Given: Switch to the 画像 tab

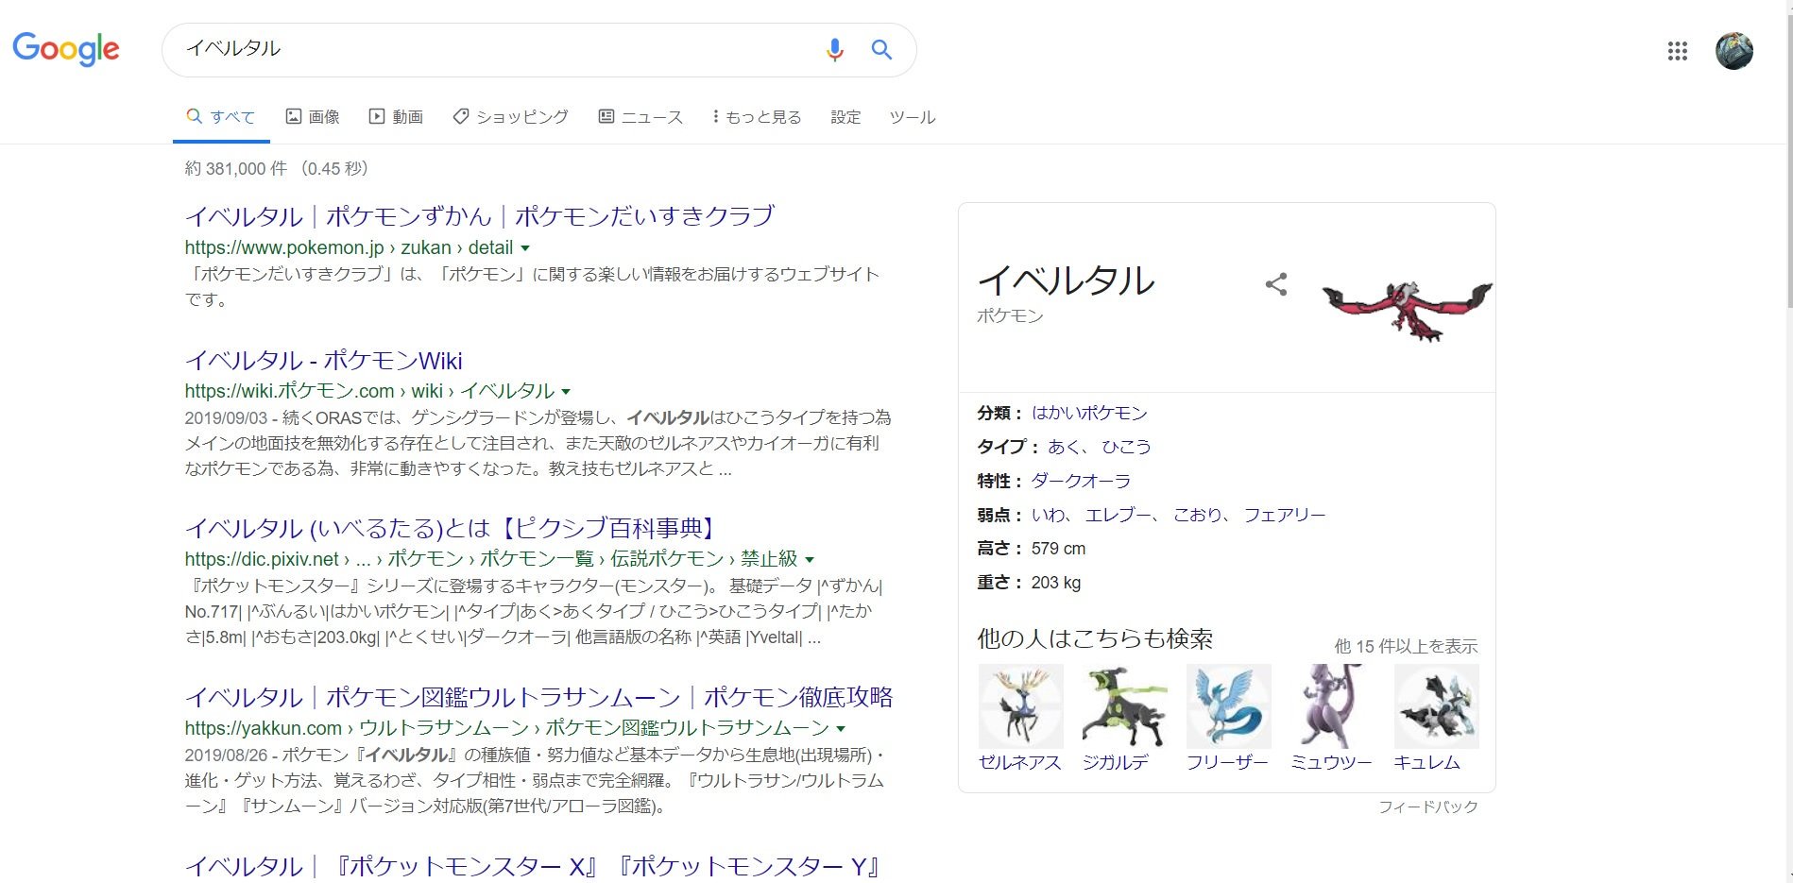Looking at the screenshot, I should 313,117.
